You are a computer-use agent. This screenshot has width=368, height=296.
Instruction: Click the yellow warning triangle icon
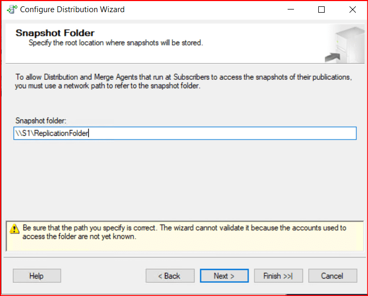point(14,229)
